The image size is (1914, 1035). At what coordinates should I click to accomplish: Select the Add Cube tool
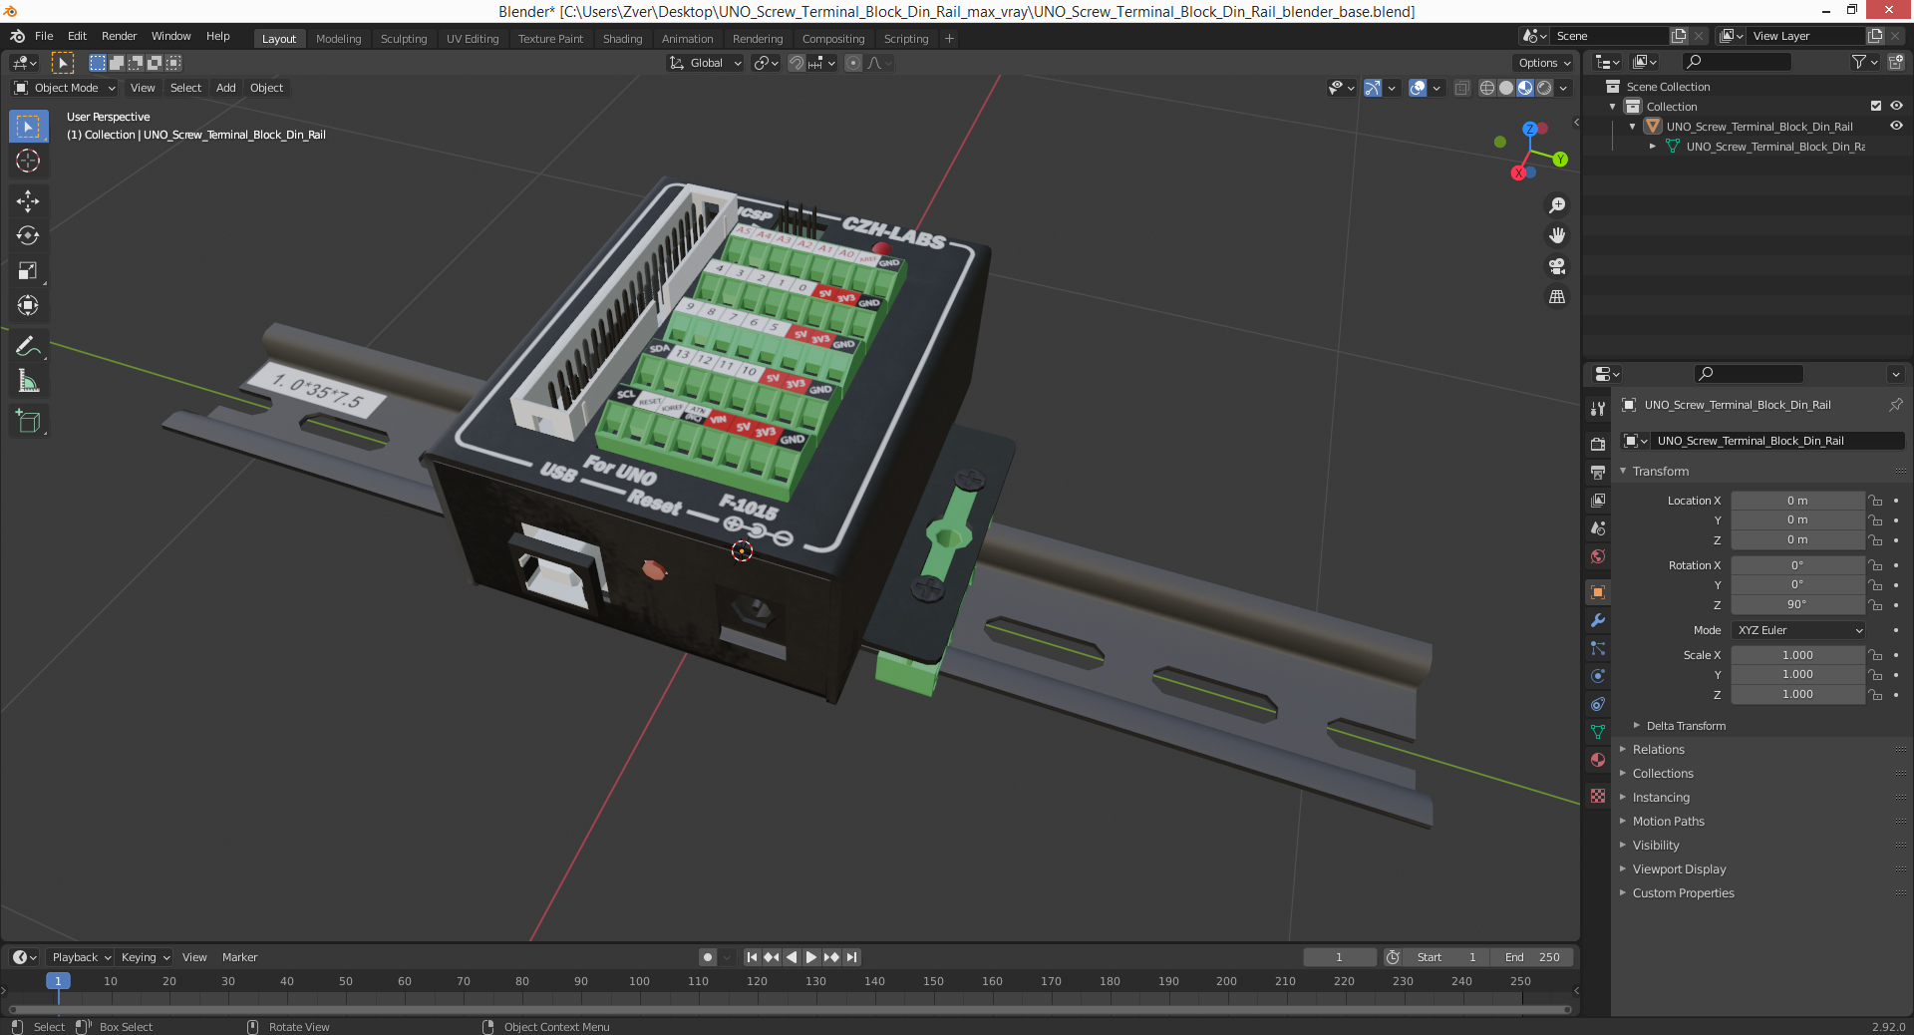pyautogui.click(x=28, y=422)
